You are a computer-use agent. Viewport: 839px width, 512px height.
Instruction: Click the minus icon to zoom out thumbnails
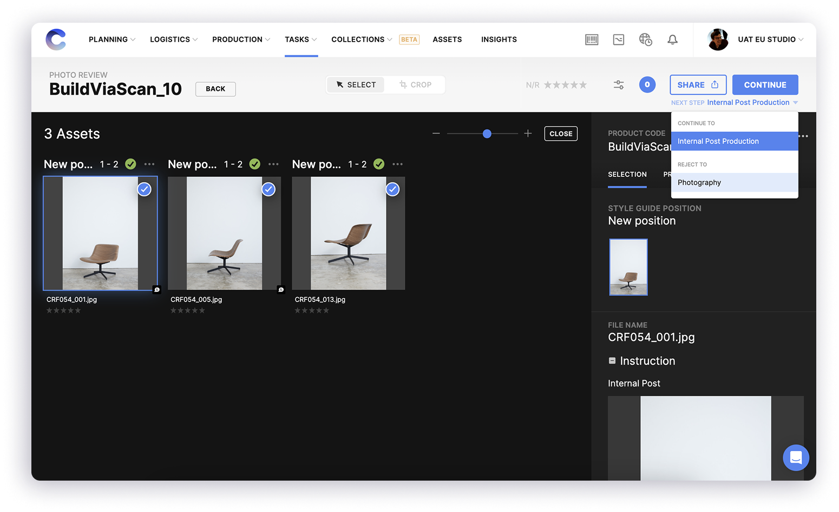(436, 133)
